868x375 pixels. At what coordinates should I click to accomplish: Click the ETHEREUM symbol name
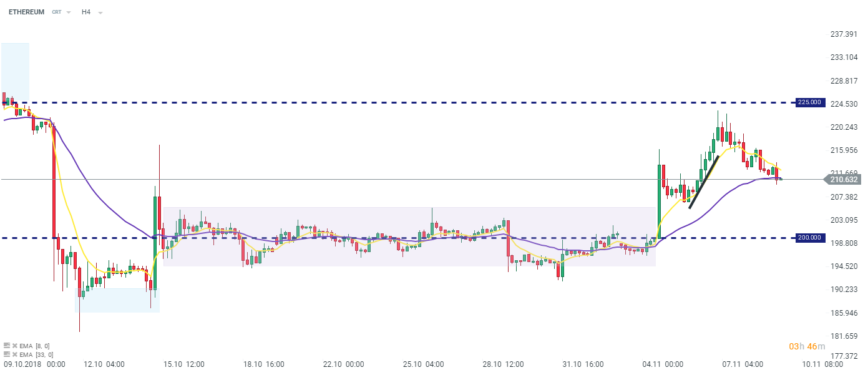[26, 12]
